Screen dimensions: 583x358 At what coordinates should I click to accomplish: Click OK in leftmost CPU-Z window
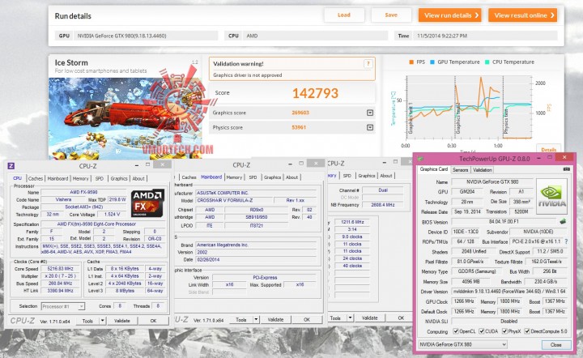click(153, 321)
